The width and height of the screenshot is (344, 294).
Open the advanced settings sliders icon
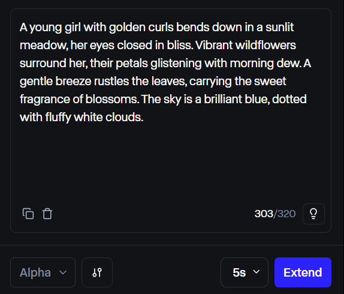pyautogui.click(x=97, y=272)
